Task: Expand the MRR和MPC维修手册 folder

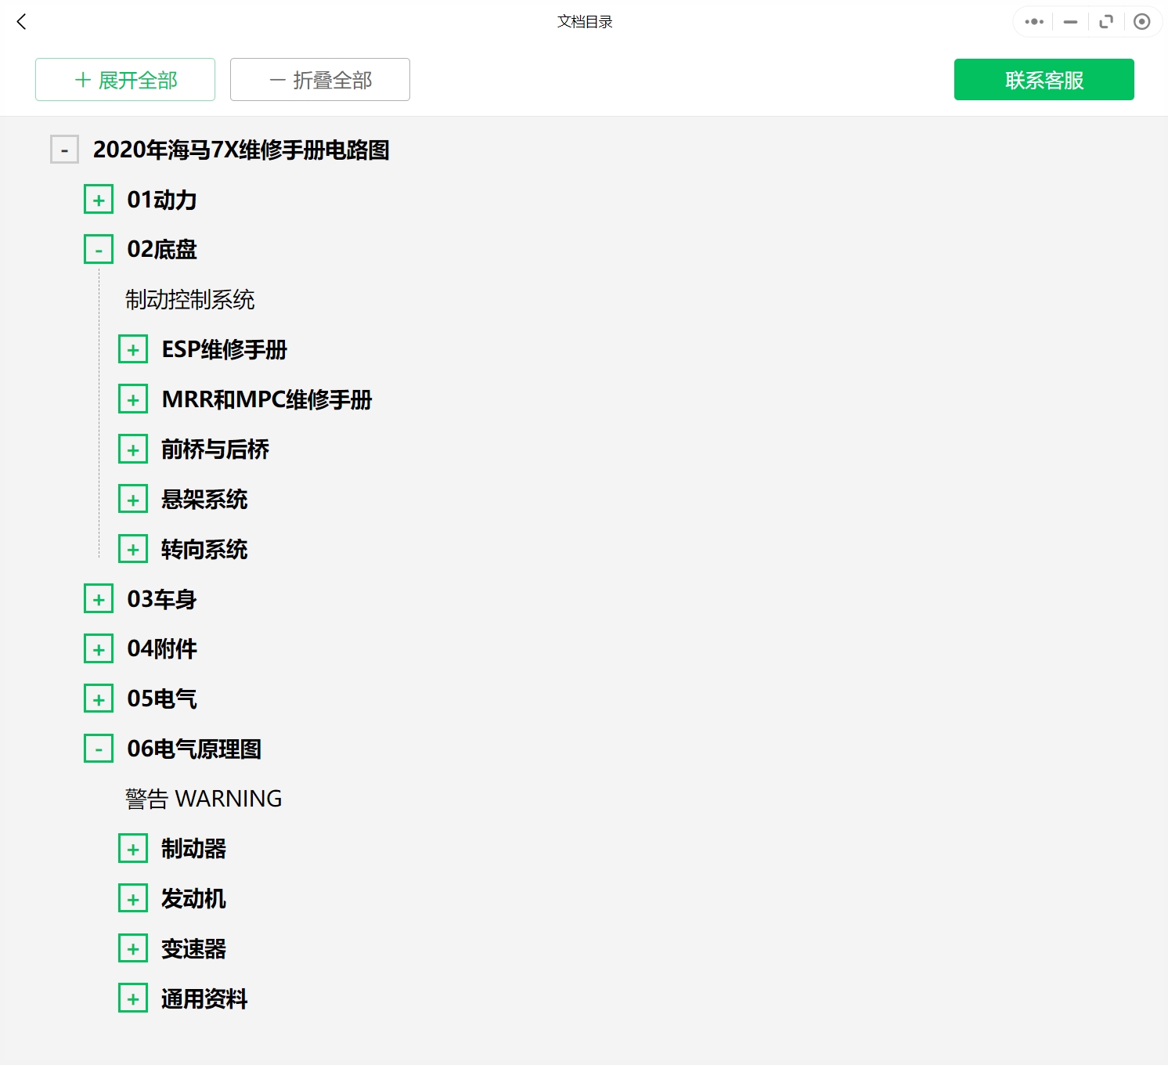Action: click(133, 399)
